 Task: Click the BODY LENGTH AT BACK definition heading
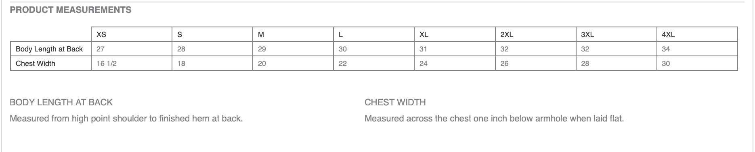click(61, 103)
